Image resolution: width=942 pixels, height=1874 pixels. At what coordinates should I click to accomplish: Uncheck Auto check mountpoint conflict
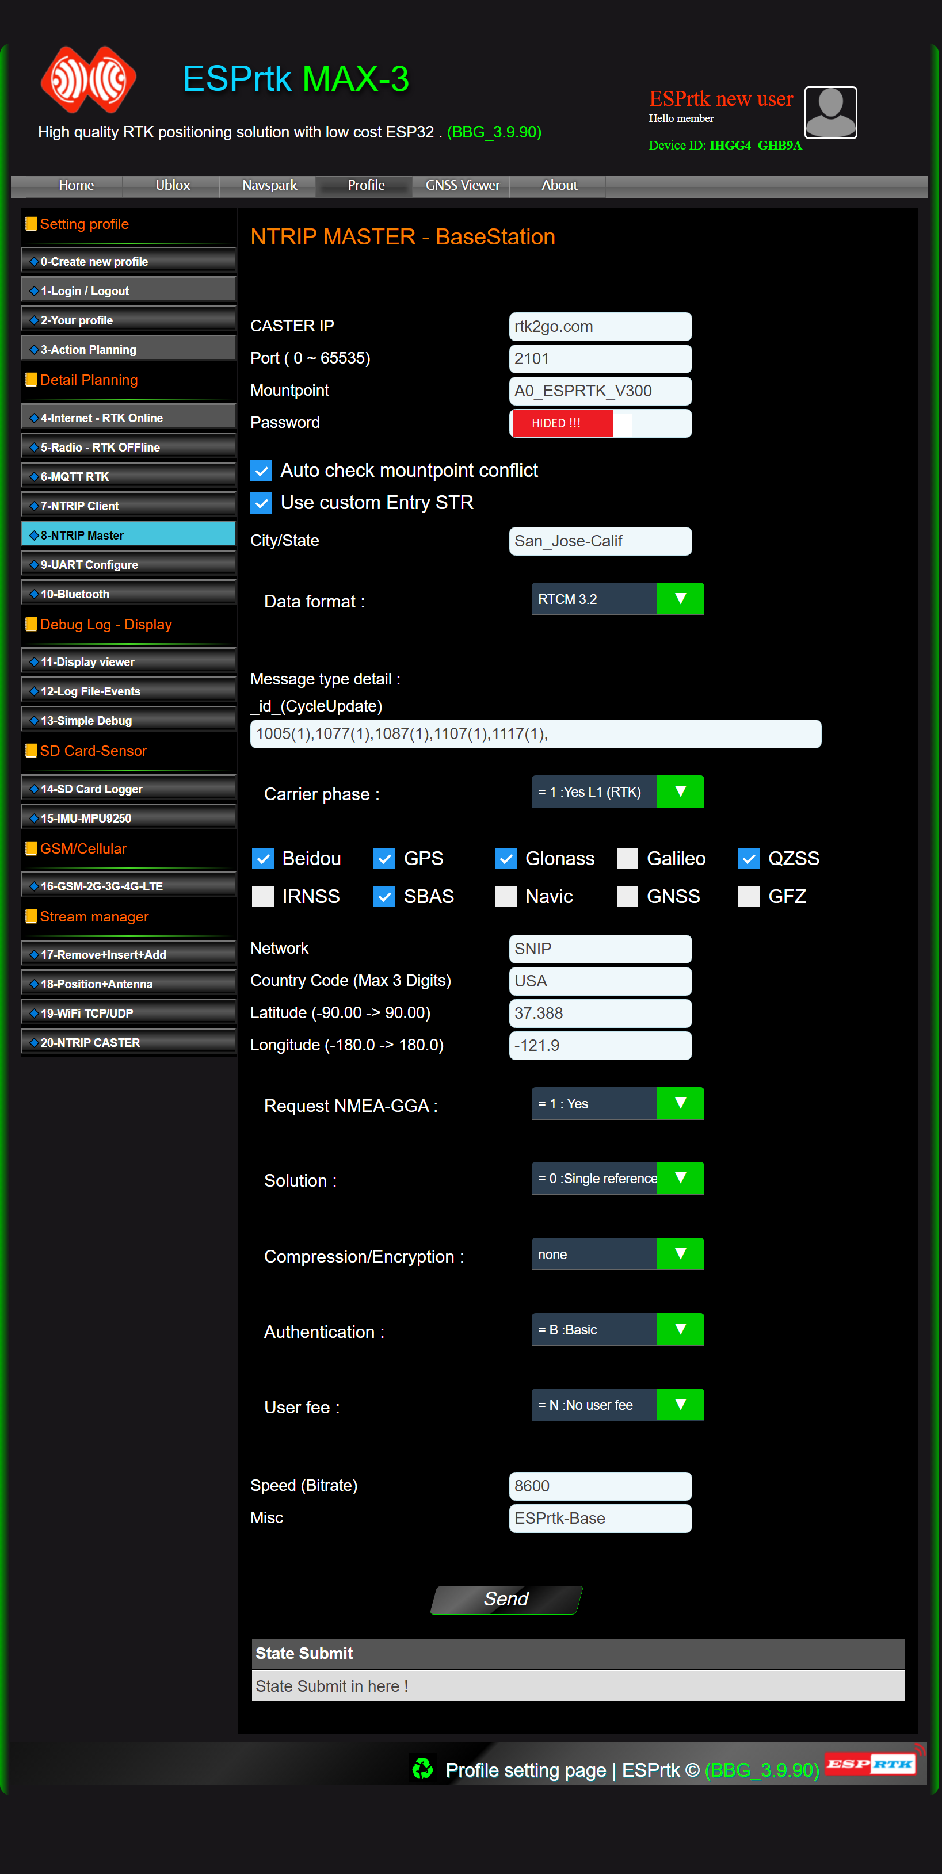261,471
